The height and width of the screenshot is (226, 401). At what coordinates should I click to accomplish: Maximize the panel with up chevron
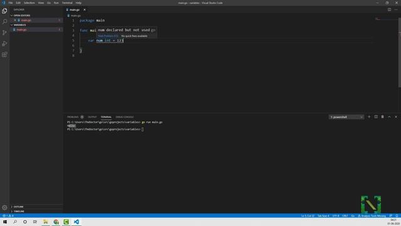tap(389, 117)
